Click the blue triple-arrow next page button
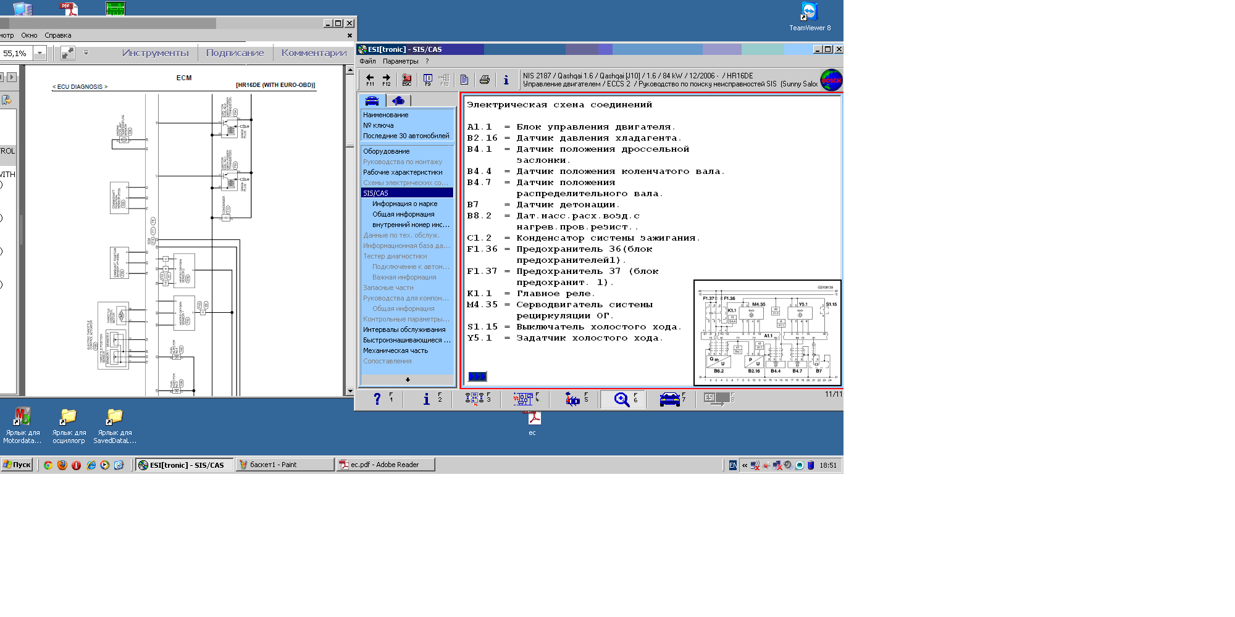 (477, 376)
